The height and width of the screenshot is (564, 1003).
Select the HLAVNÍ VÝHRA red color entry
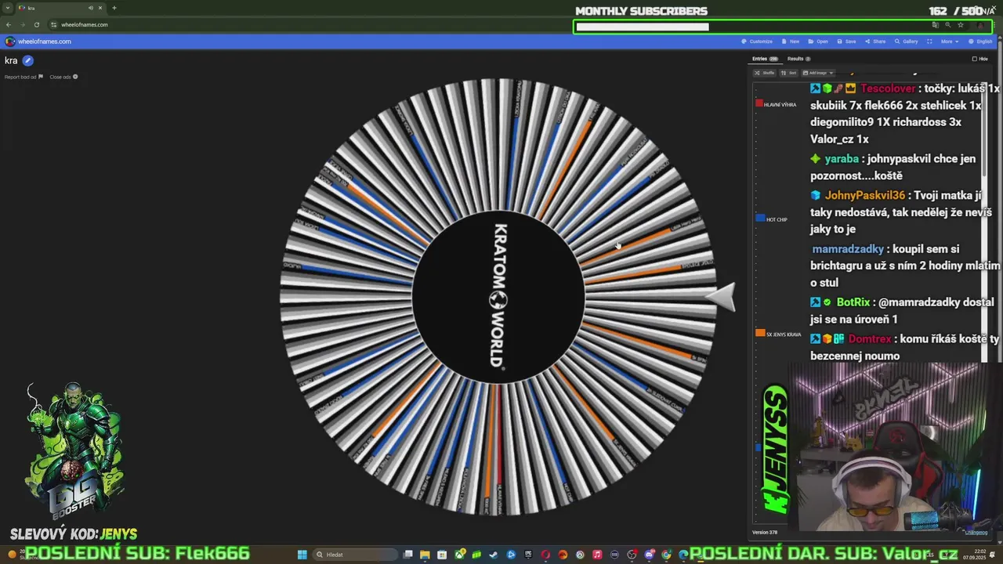(776, 104)
